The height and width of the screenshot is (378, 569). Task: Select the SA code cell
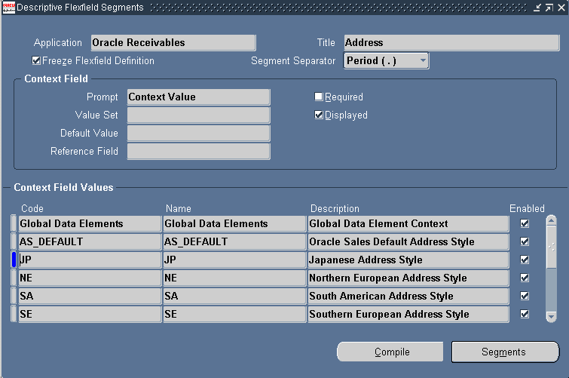click(90, 297)
